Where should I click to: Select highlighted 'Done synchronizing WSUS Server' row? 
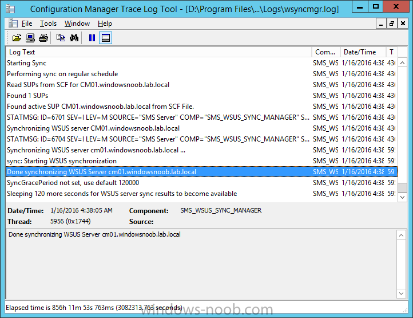click(201, 172)
